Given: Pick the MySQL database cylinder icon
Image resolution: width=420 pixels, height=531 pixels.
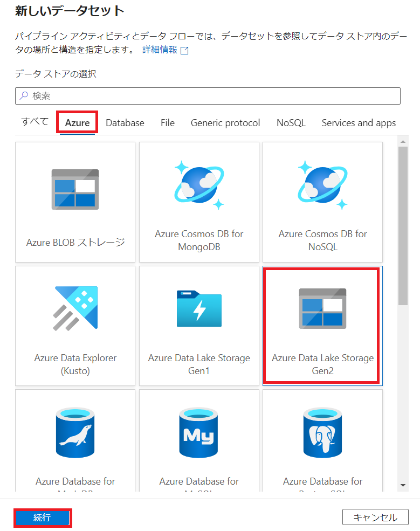Looking at the screenshot, I should tap(198, 433).
